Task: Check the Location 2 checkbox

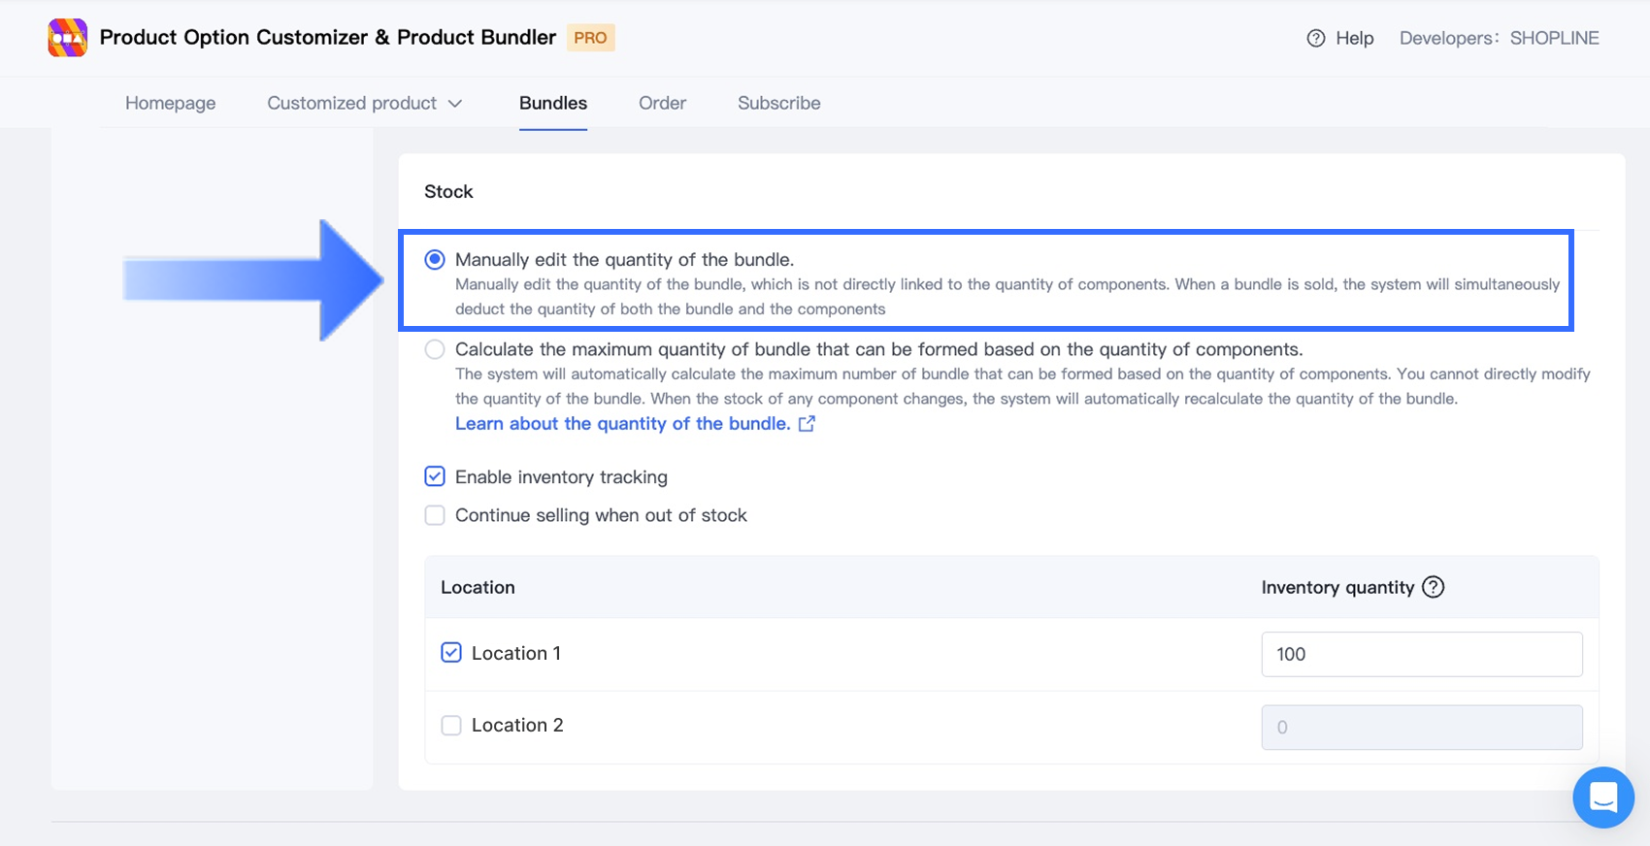Action: coord(451,726)
